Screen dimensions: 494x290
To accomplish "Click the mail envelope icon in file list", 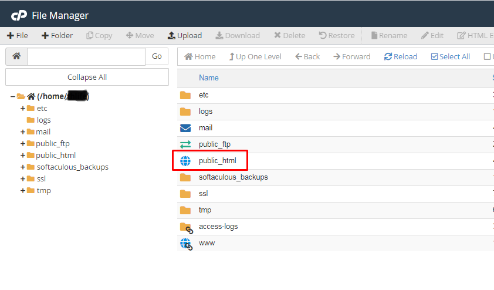I will tap(185, 127).
